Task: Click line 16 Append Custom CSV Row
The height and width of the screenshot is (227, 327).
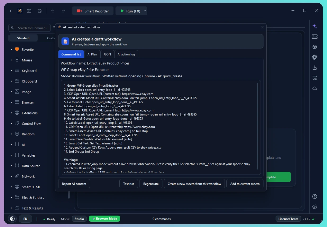Action: tap(113, 148)
